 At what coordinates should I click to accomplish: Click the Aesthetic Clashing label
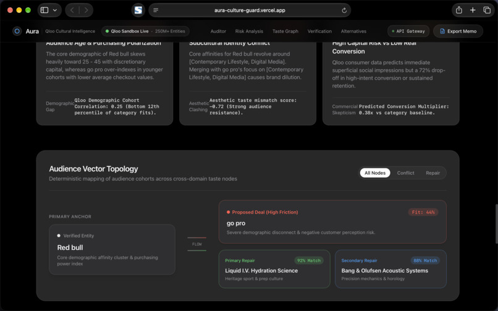[x=199, y=106]
